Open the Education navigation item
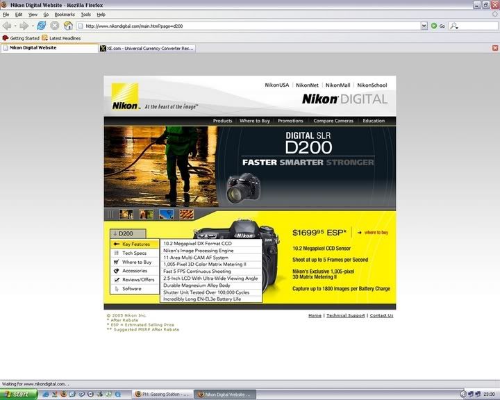This screenshot has height=400, width=500. point(374,121)
